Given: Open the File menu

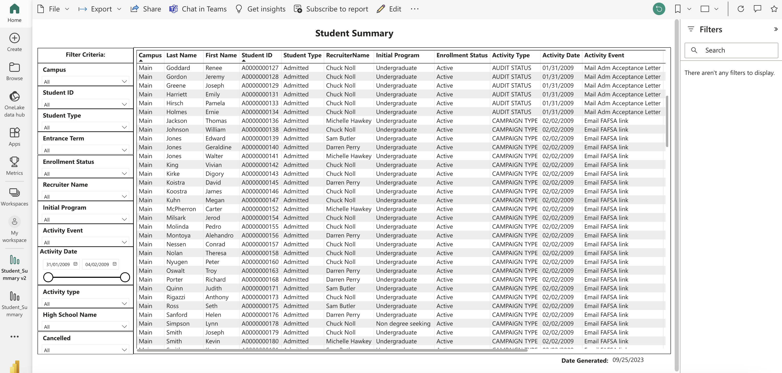Looking at the screenshot, I should [x=53, y=9].
